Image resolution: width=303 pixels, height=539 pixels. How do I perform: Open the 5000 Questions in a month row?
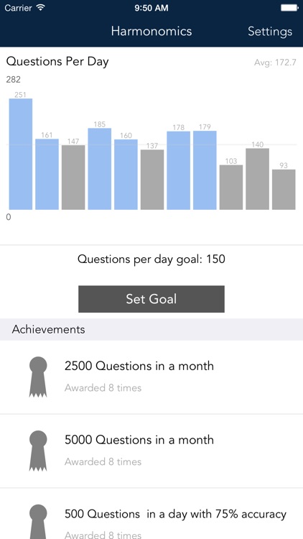[x=151, y=451]
